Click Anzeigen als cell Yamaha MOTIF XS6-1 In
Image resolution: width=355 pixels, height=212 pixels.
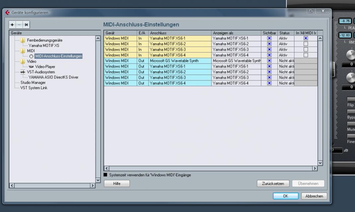[x=236, y=38]
